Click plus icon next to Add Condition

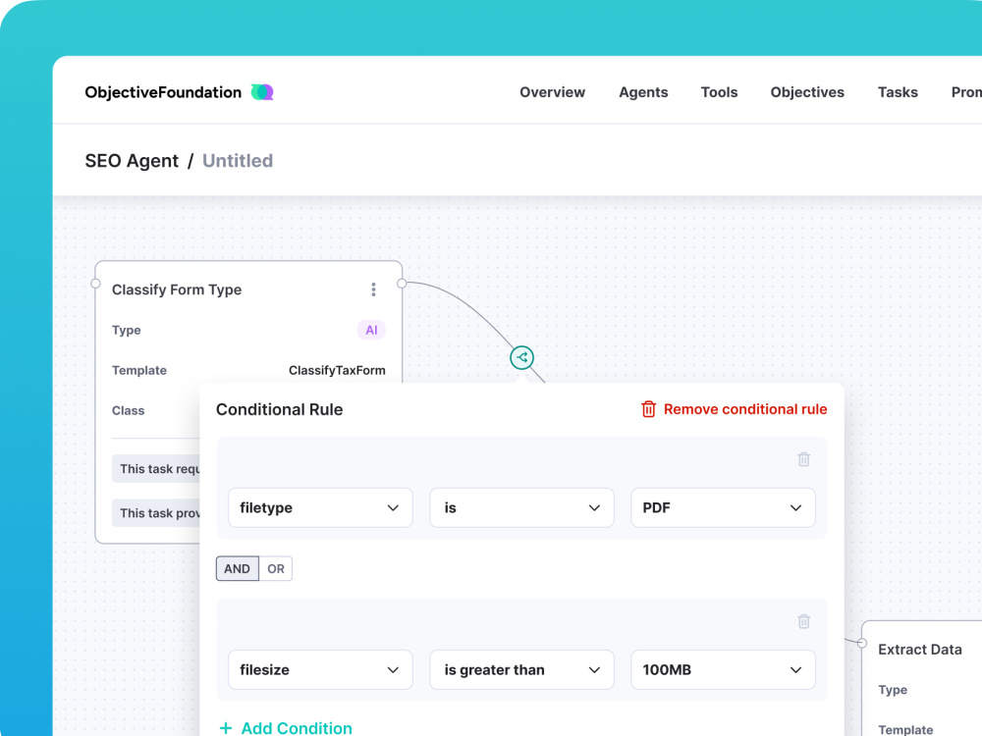(x=226, y=728)
